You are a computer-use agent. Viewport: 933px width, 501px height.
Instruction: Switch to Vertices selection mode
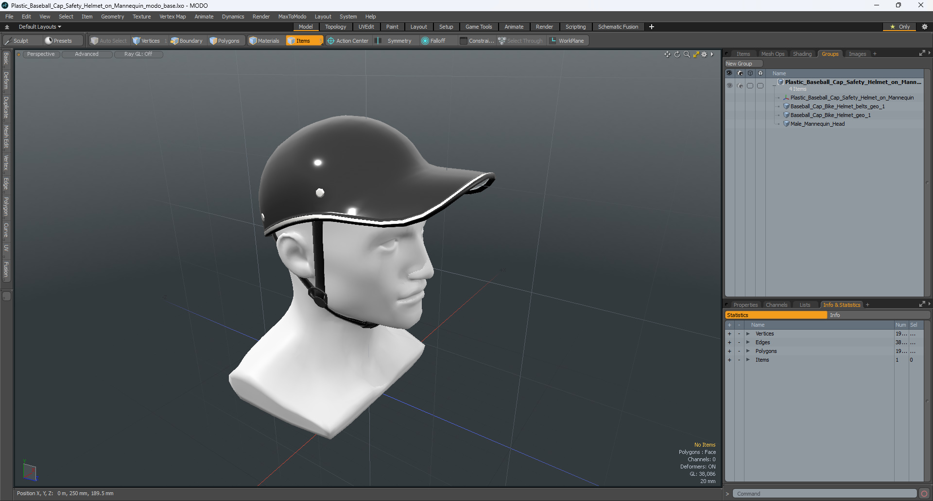[146, 41]
